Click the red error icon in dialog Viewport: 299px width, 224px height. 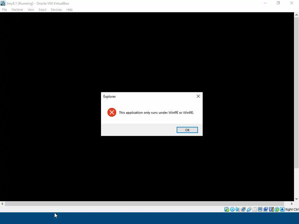pyautogui.click(x=112, y=112)
